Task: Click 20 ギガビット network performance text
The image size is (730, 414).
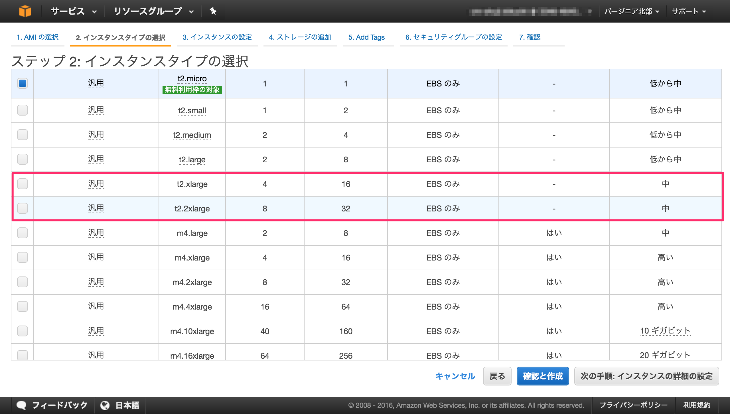Action: click(665, 355)
